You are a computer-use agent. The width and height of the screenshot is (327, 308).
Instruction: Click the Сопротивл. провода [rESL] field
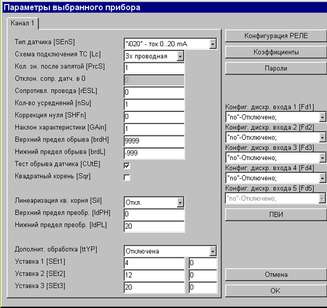(x=154, y=92)
